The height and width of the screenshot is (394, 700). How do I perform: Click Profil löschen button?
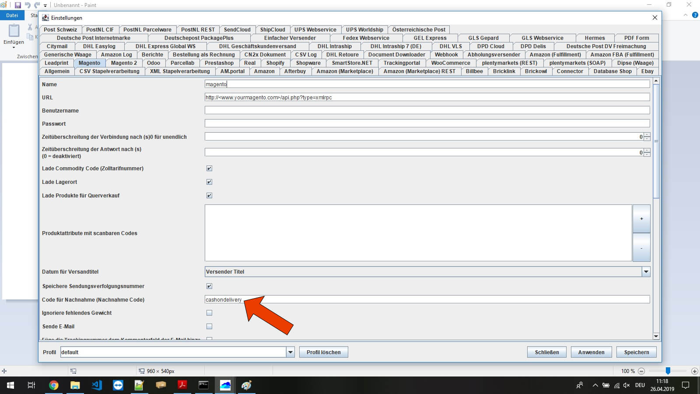[x=323, y=352]
